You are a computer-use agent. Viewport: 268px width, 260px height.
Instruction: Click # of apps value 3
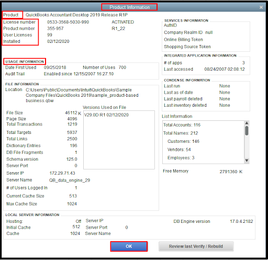click(243, 63)
